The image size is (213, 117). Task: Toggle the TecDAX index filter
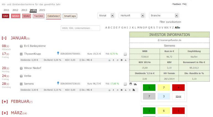point(38,16)
